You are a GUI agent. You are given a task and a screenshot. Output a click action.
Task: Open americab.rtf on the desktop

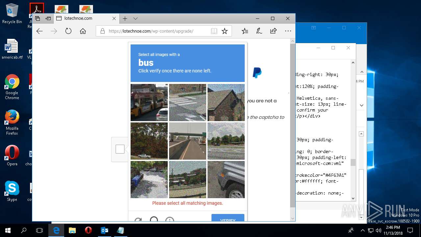[12, 49]
